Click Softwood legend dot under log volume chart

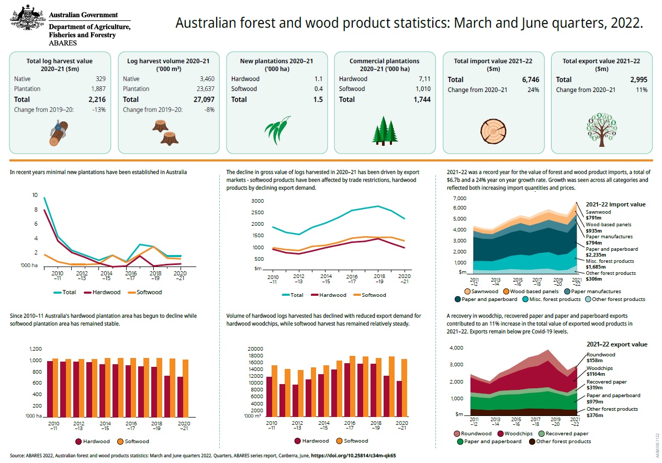click(x=339, y=441)
